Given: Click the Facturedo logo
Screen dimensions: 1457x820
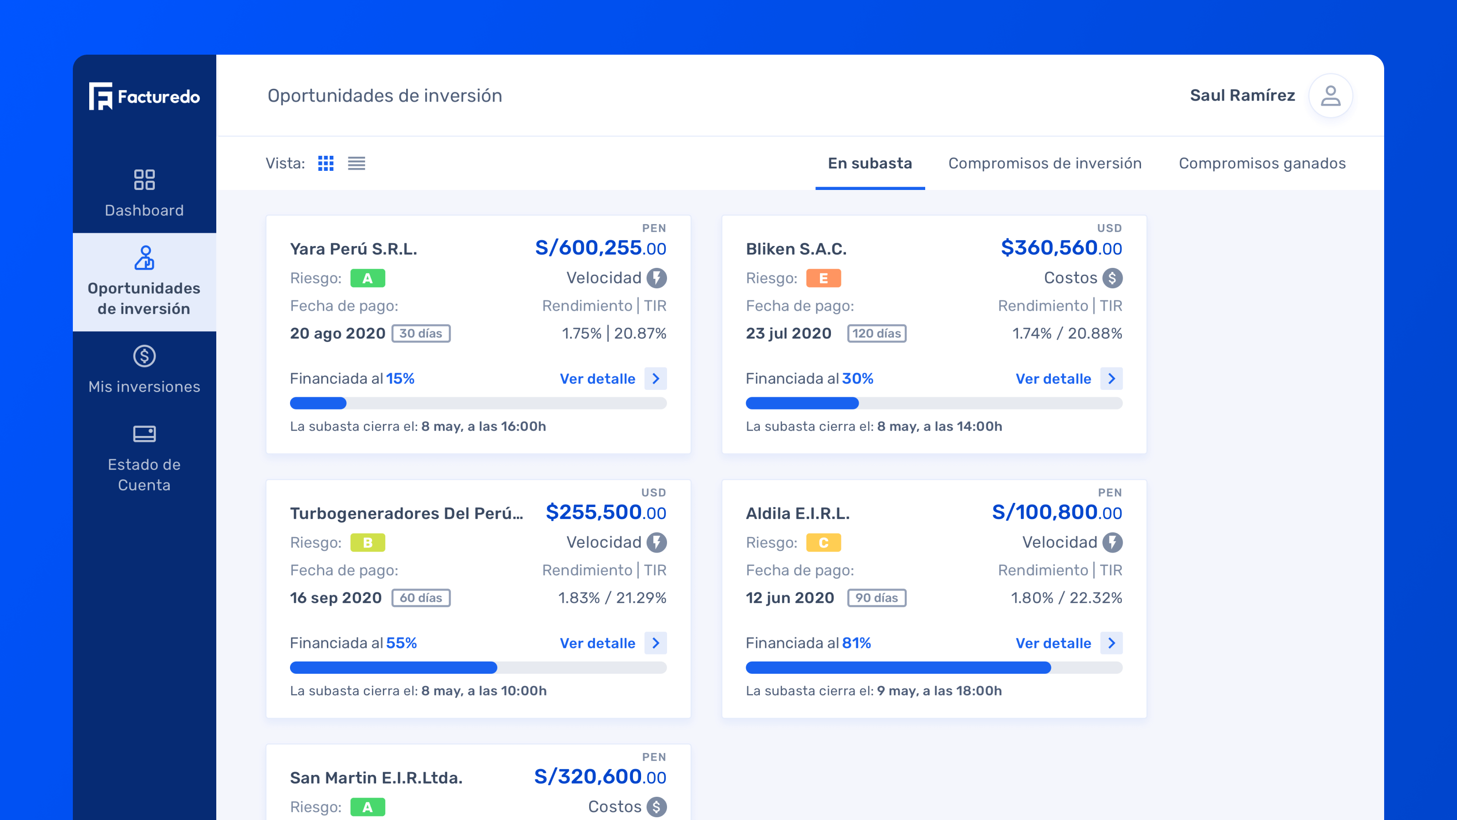Looking at the screenshot, I should pos(144,96).
